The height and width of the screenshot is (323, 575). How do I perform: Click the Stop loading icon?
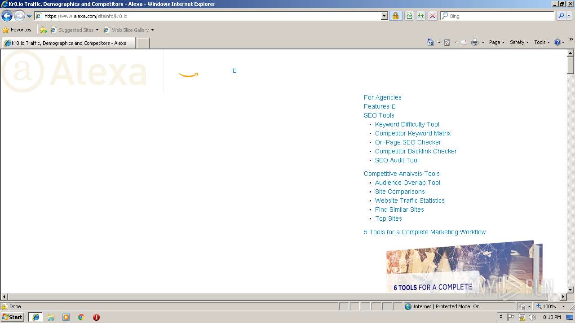click(x=432, y=16)
